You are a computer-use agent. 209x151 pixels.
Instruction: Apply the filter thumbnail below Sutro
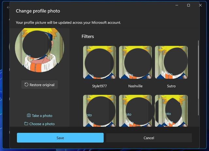point(171,110)
